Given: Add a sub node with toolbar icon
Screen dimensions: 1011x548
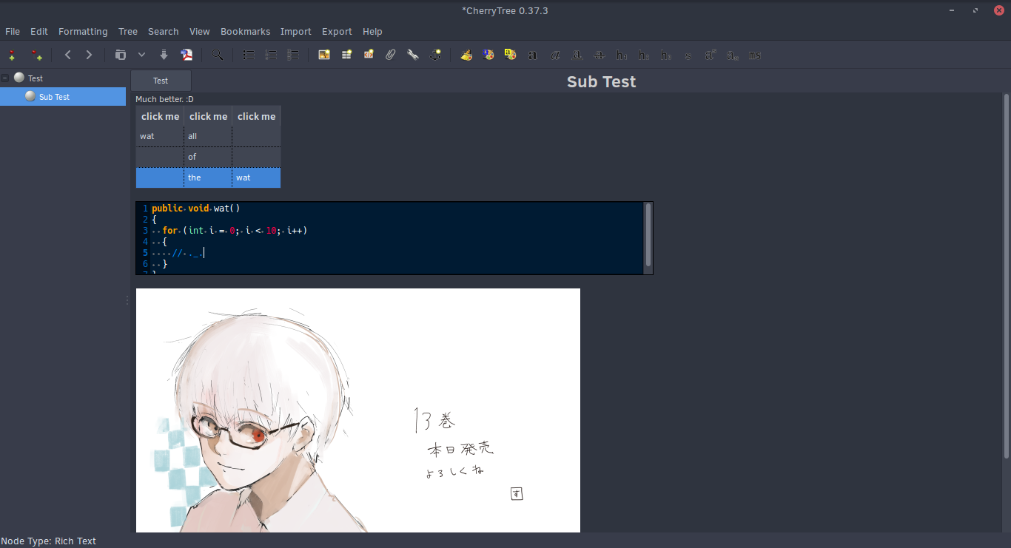Looking at the screenshot, I should point(36,55).
